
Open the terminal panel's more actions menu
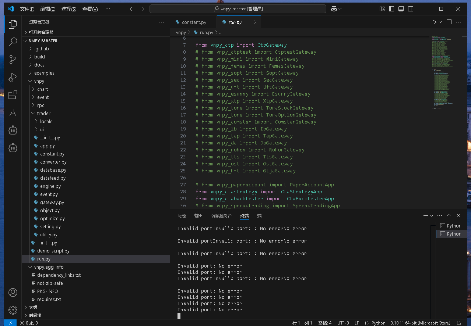pyautogui.click(x=440, y=216)
